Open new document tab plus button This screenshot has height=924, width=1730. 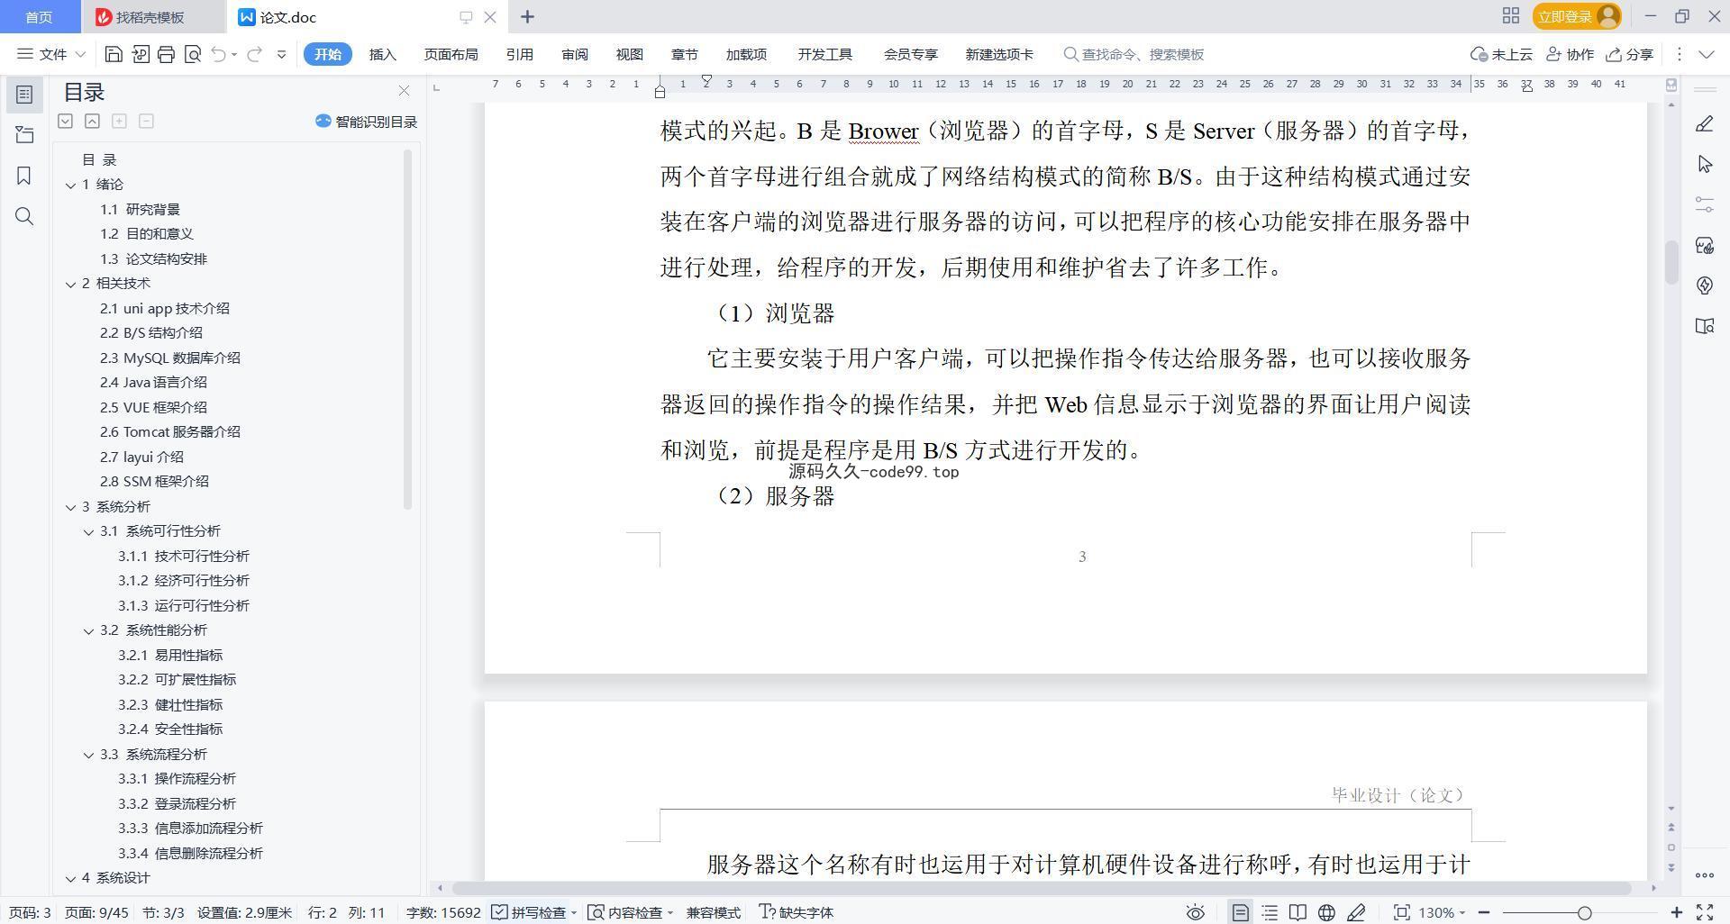pyautogui.click(x=528, y=16)
